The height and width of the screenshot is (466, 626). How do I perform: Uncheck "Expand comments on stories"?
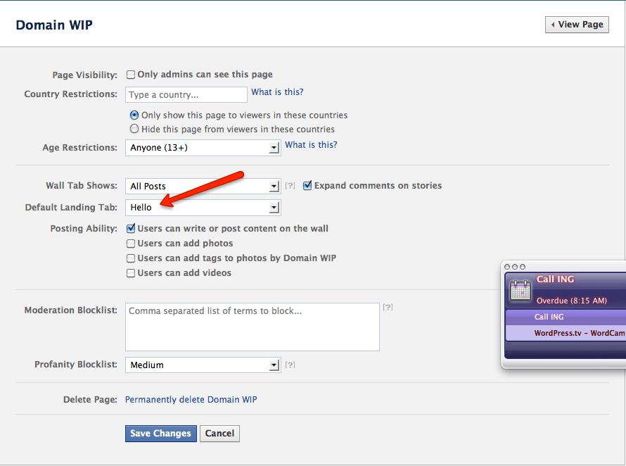coord(307,185)
